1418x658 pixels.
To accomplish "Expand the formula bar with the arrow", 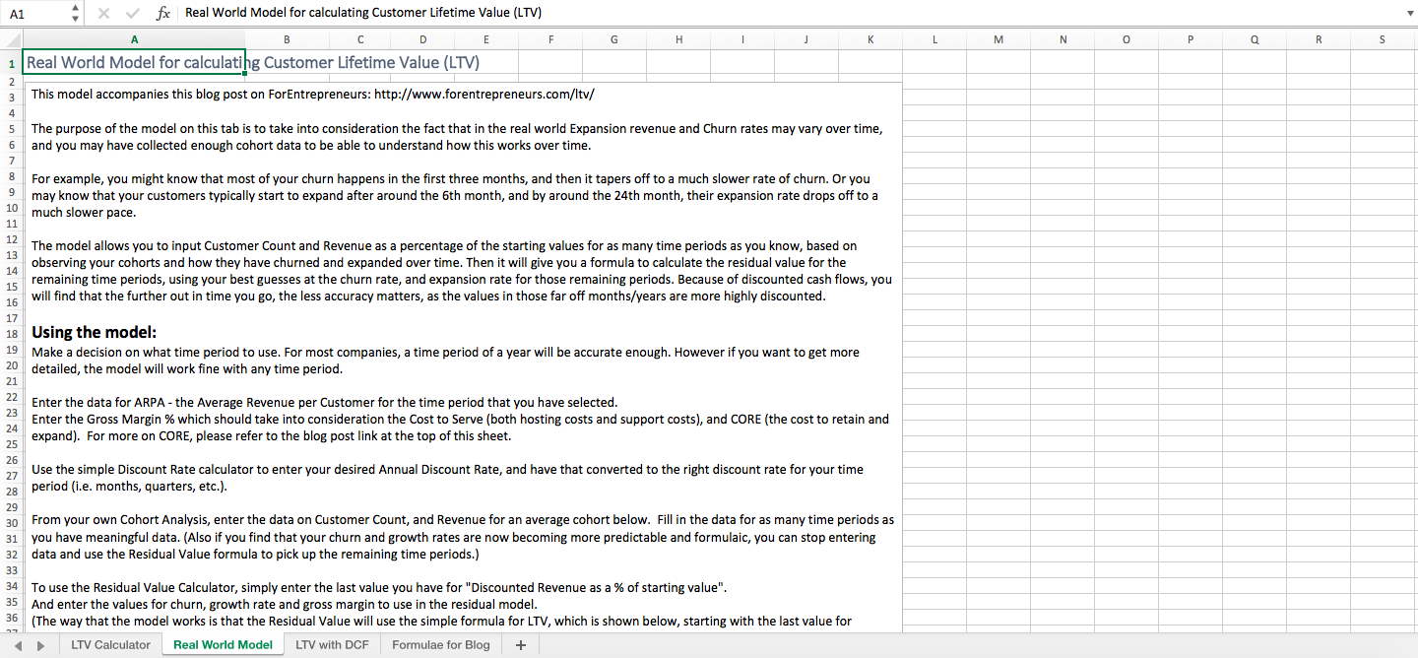I will pos(1408,13).
